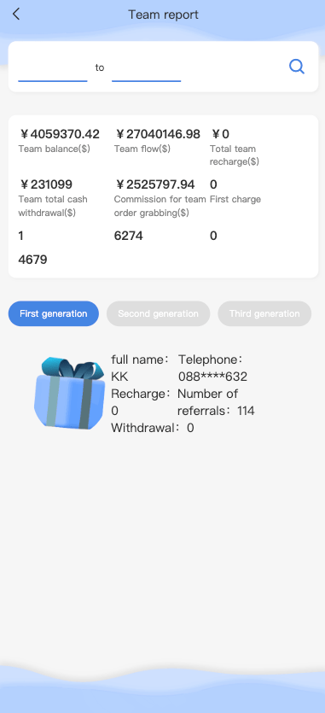This screenshot has width=325, height=713.
Task: Go back using the left arrow icon
Action: 16,15
